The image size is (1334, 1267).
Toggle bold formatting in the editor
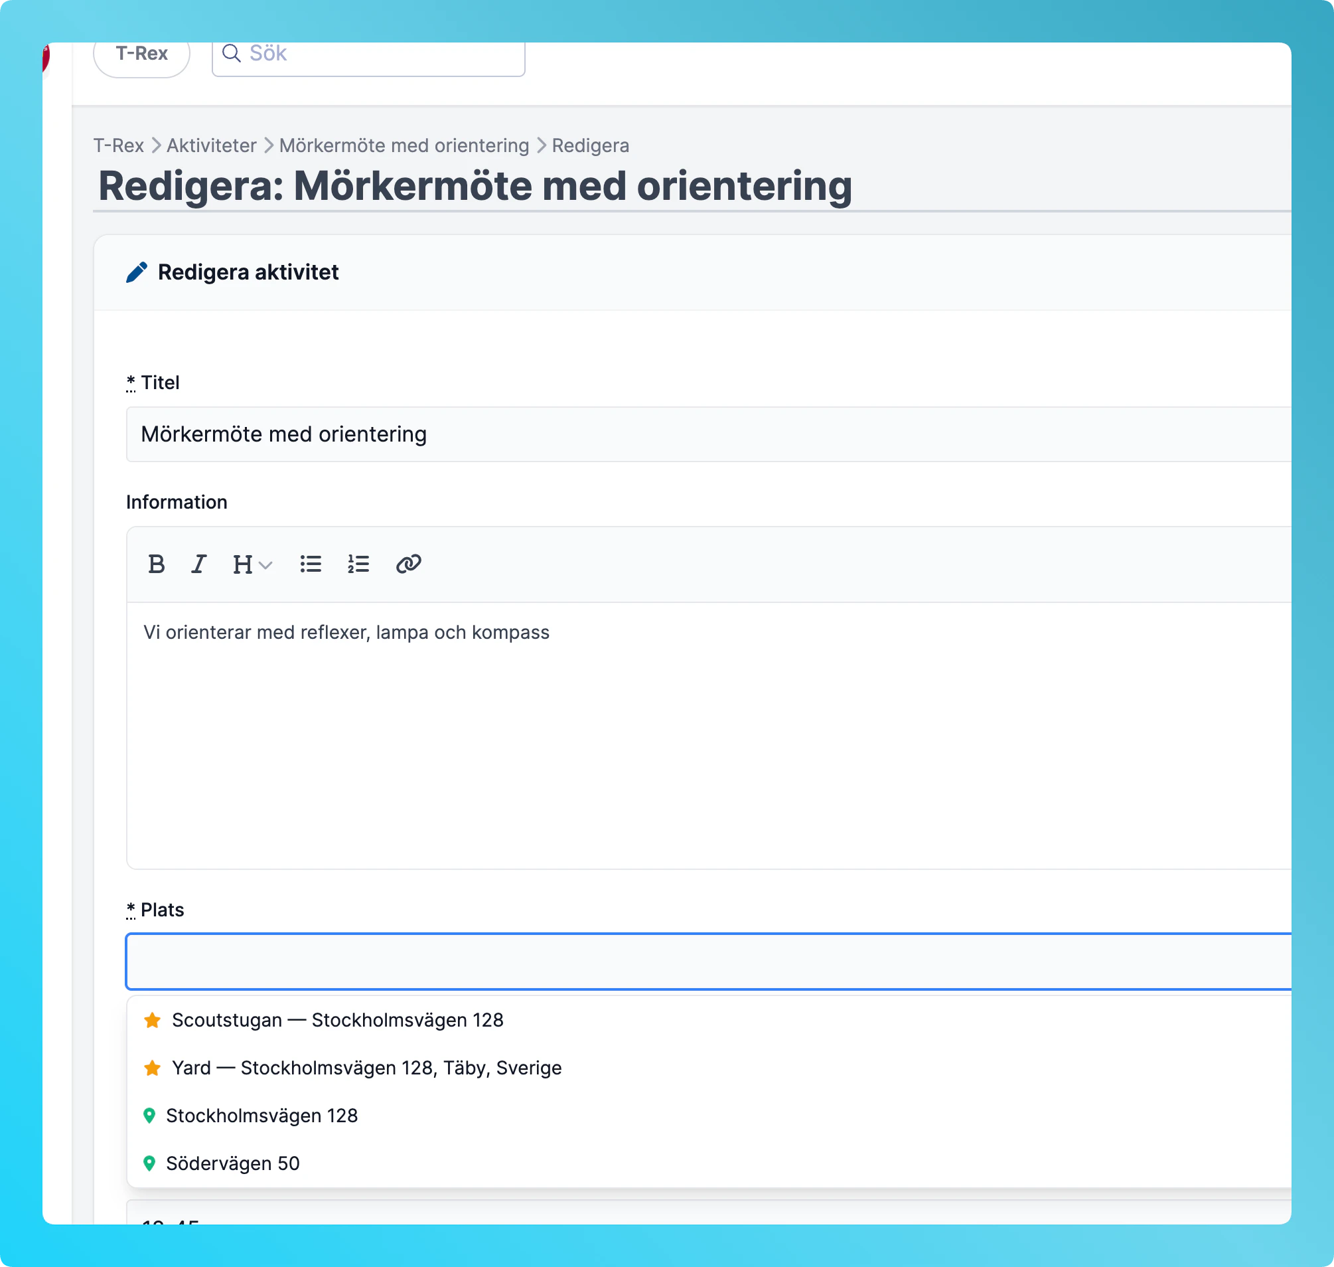click(157, 564)
